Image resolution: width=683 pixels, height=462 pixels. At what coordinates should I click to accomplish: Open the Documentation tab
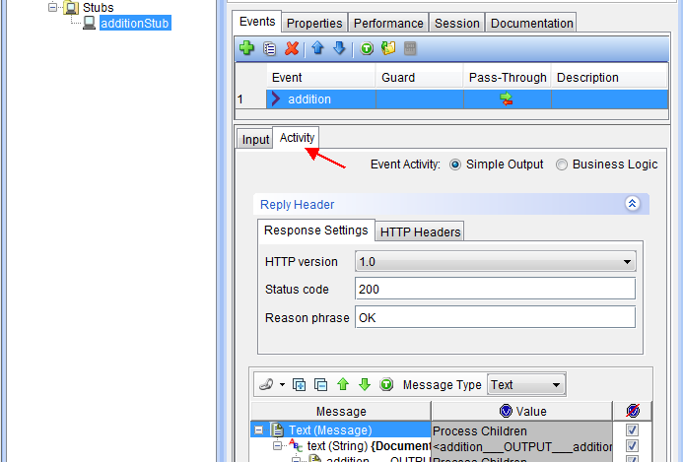(531, 23)
